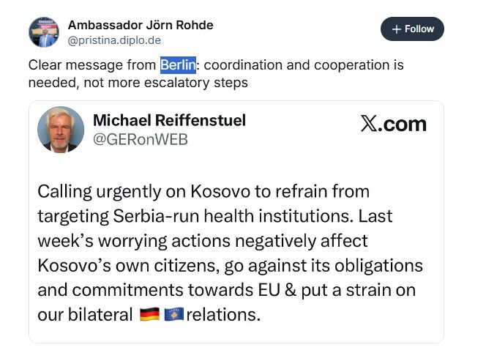
Task: Click the plus icon on Follow
Action: (396, 29)
